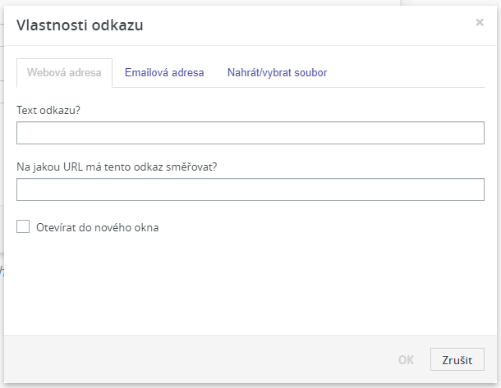This screenshot has width=501, height=388.
Task: Tick the new window checkbox box
Action: (x=23, y=226)
